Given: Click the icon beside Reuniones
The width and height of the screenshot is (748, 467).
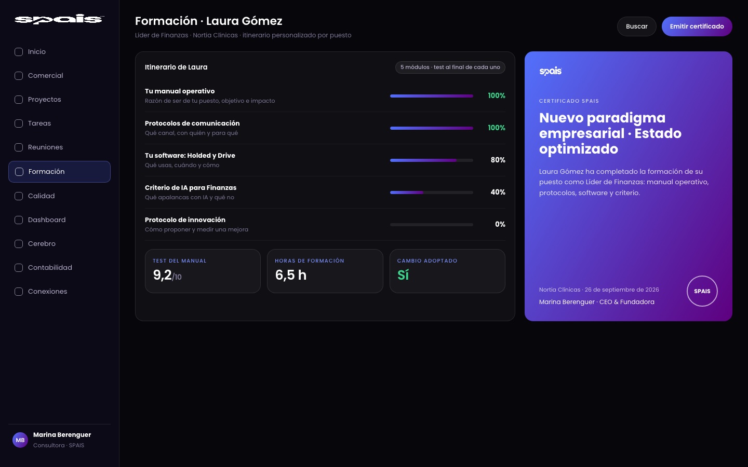Looking at the screenshot, I should coord(19,147).
